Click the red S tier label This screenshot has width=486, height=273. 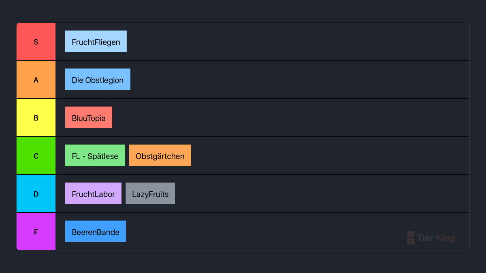tap(36, 42)
